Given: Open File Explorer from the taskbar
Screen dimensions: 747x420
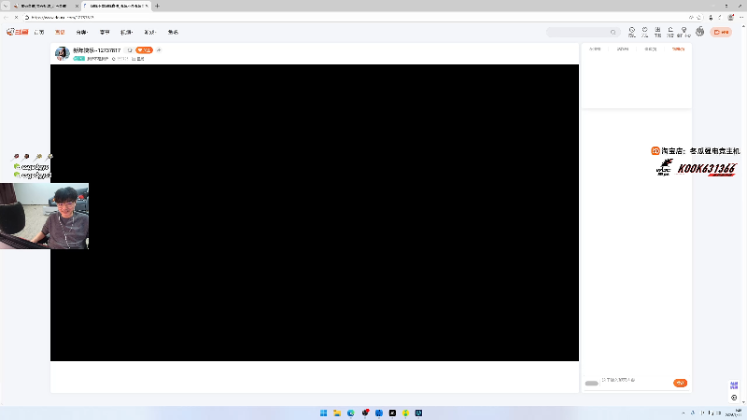Looking at the screenshot, I should click(337, 413).
